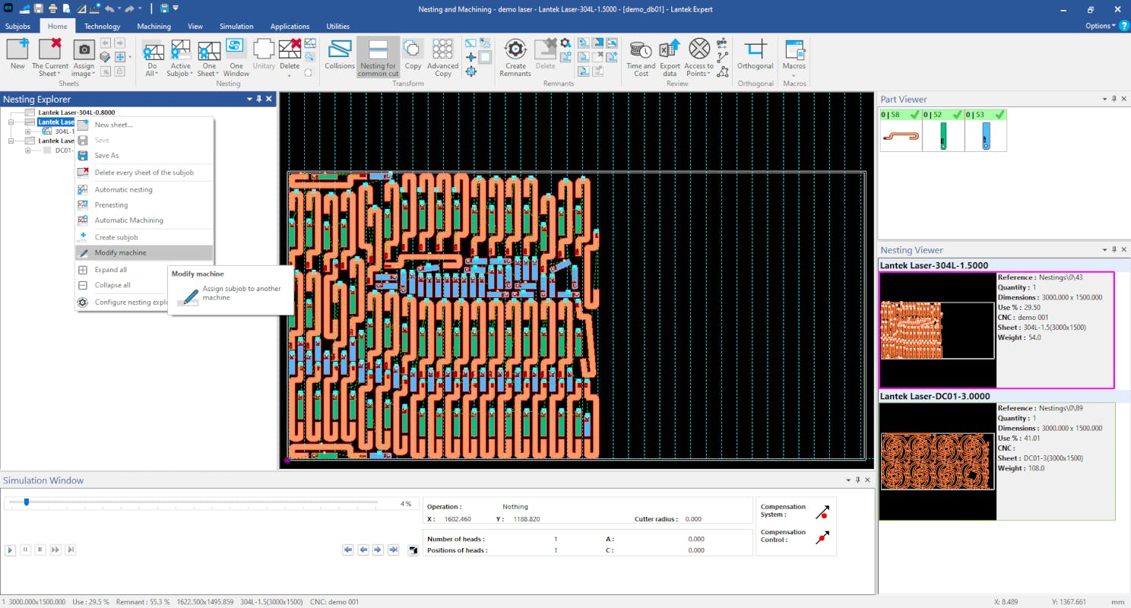The height and width of the screenshot is (608, 1131).
Task: Choose Automatic nesting from the context menu
Action: 122,188
